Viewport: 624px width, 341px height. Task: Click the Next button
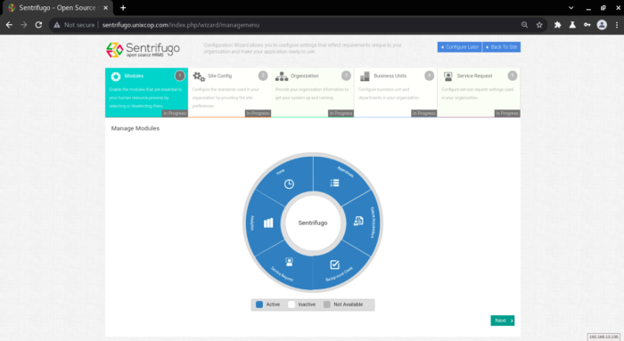[502, 321]
